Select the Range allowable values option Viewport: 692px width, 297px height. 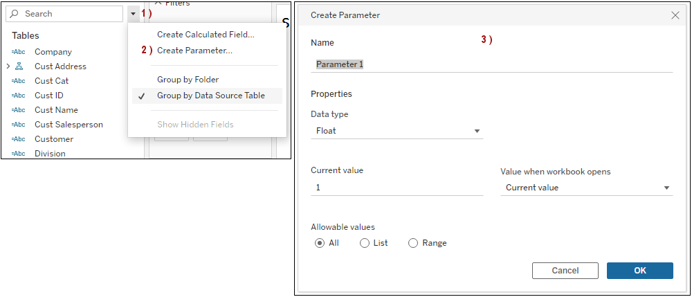pyautogui.click(x=413, y=243)
